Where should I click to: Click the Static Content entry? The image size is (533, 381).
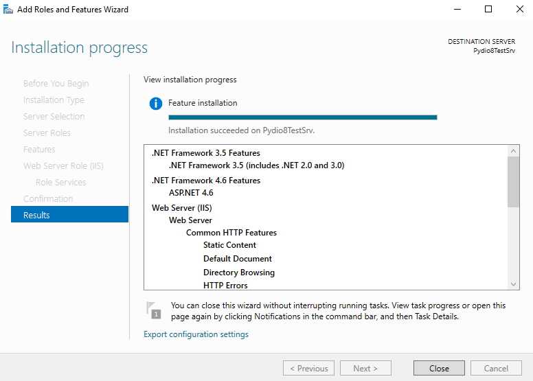tap(229, 245)
